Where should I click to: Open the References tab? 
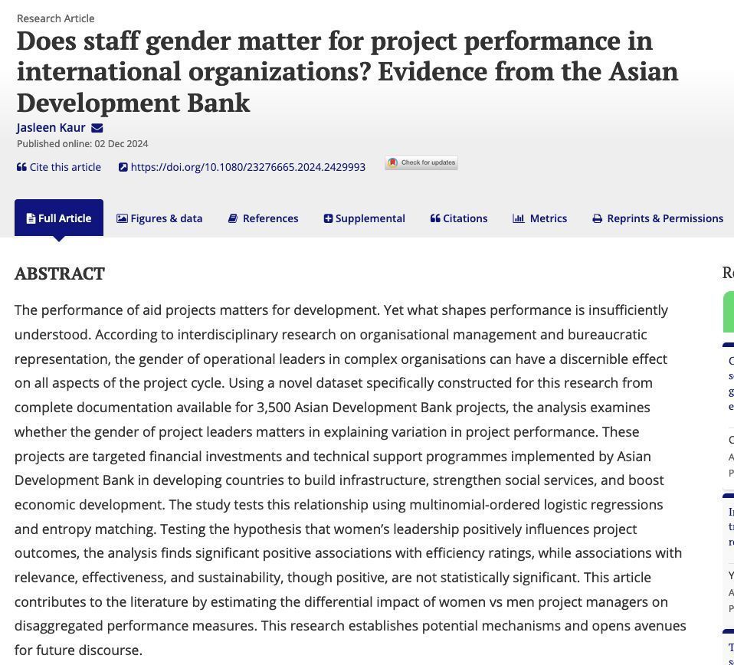(263, 218)
